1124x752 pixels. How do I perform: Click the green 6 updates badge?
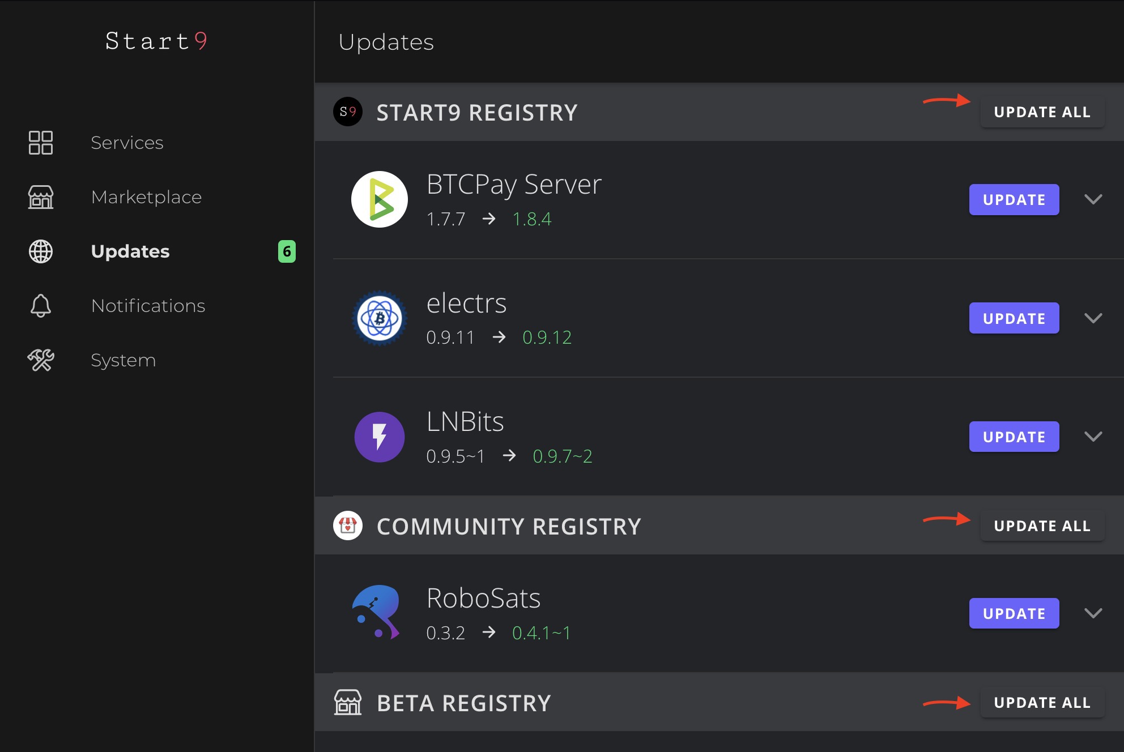click(x=288, y=251)
